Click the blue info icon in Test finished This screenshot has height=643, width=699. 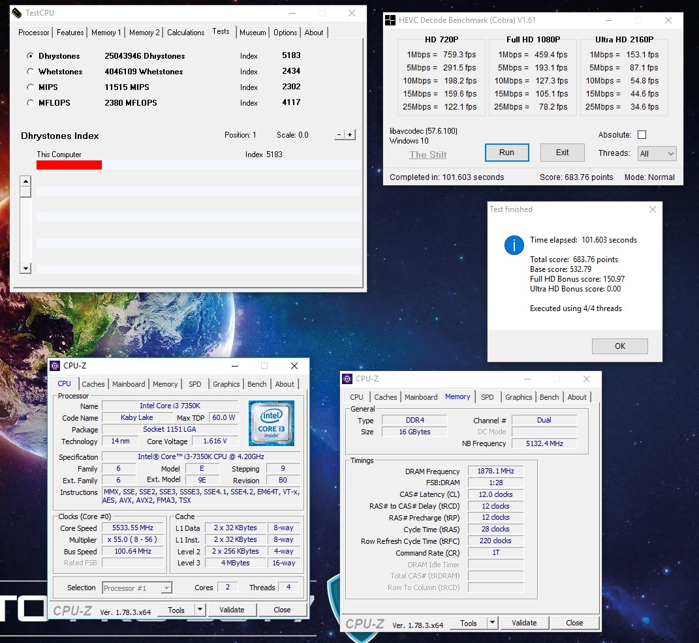point(514,245)
